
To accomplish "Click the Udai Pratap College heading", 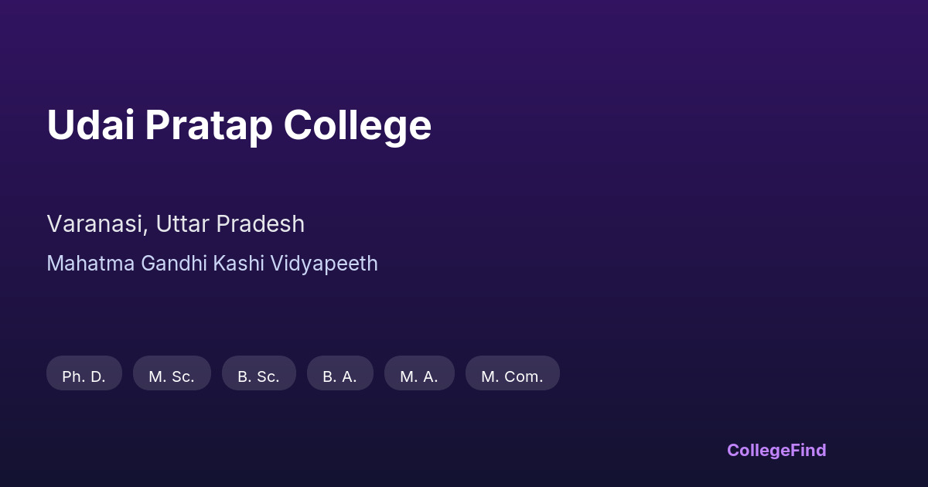I will (x=239, y=125).
